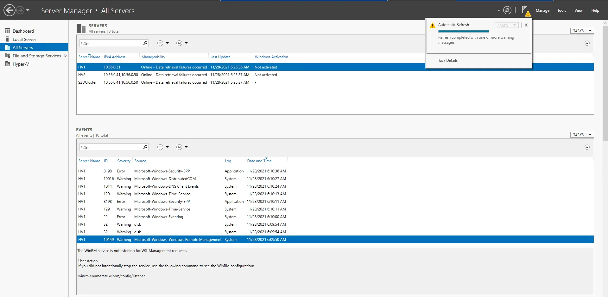
Task: Open the Dashboard in the sidebar
Action: point(23,31)
